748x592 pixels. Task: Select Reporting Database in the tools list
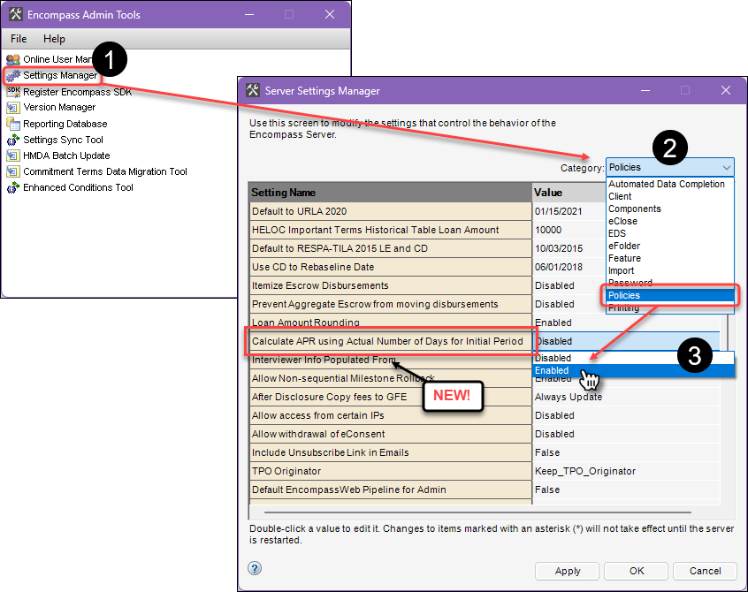pos(65,124)
